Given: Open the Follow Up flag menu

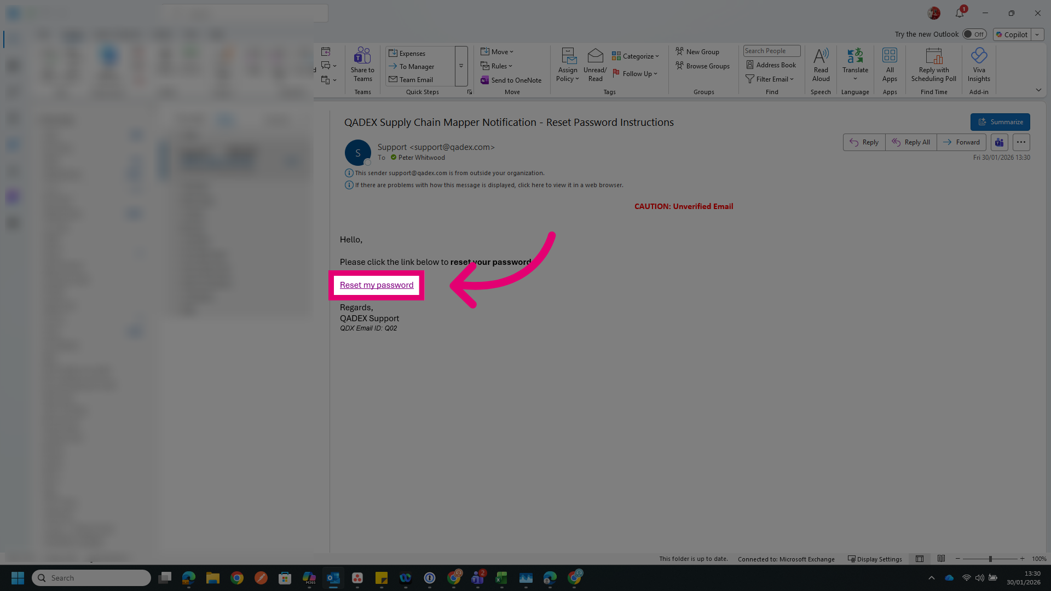Looking at the screenshot, I should (x=635, y=73).
